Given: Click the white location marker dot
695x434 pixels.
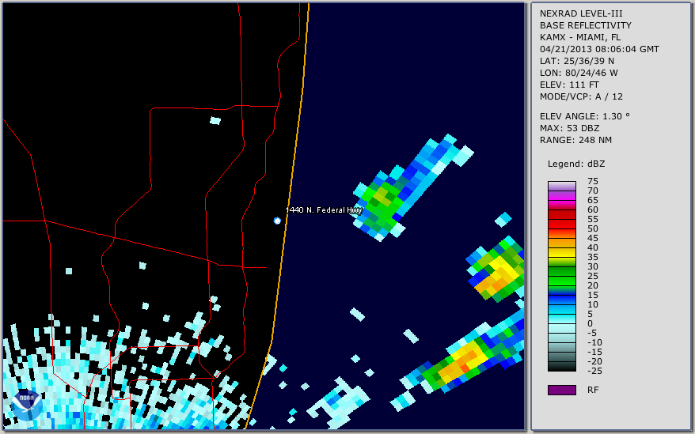Looking at the screenshot, I should point(277,221).
